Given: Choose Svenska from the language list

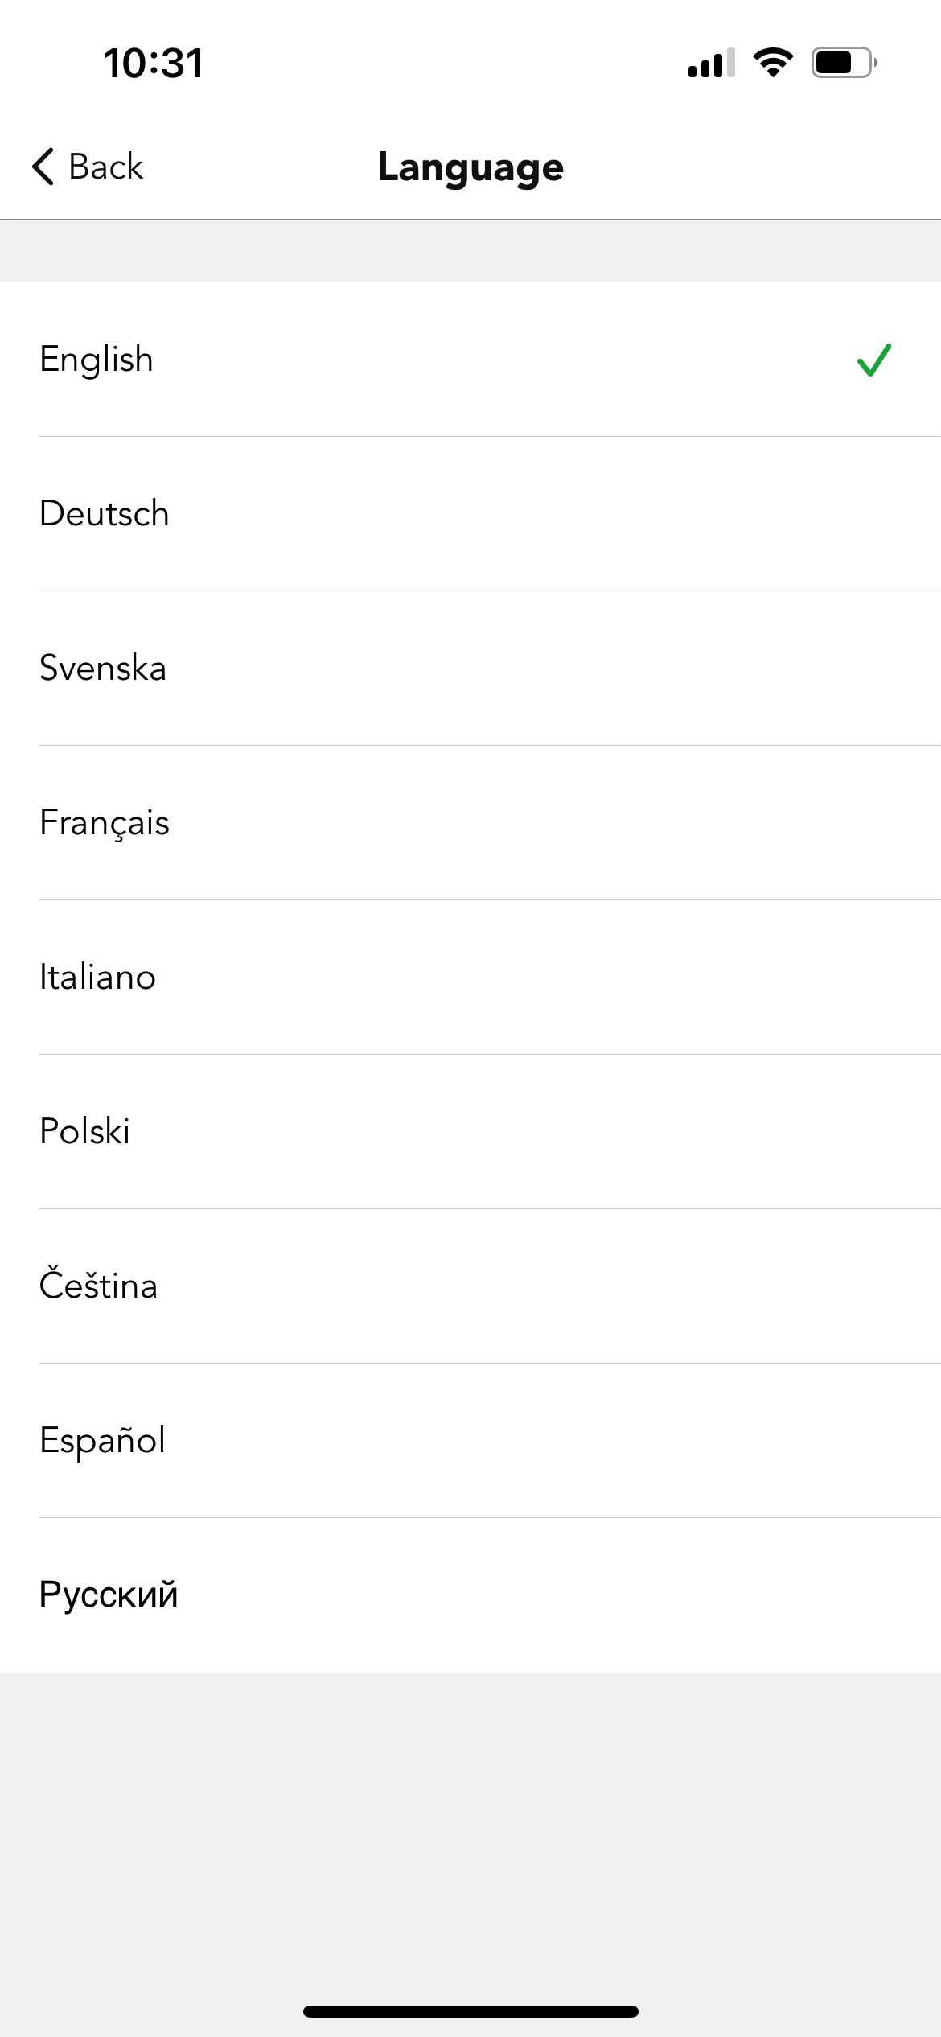Looking at the screenshot, I should pos(470,669).
